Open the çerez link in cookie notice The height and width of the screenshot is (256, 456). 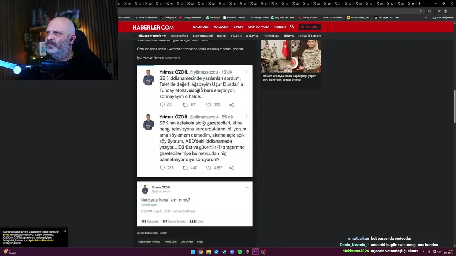click(6, 235)
